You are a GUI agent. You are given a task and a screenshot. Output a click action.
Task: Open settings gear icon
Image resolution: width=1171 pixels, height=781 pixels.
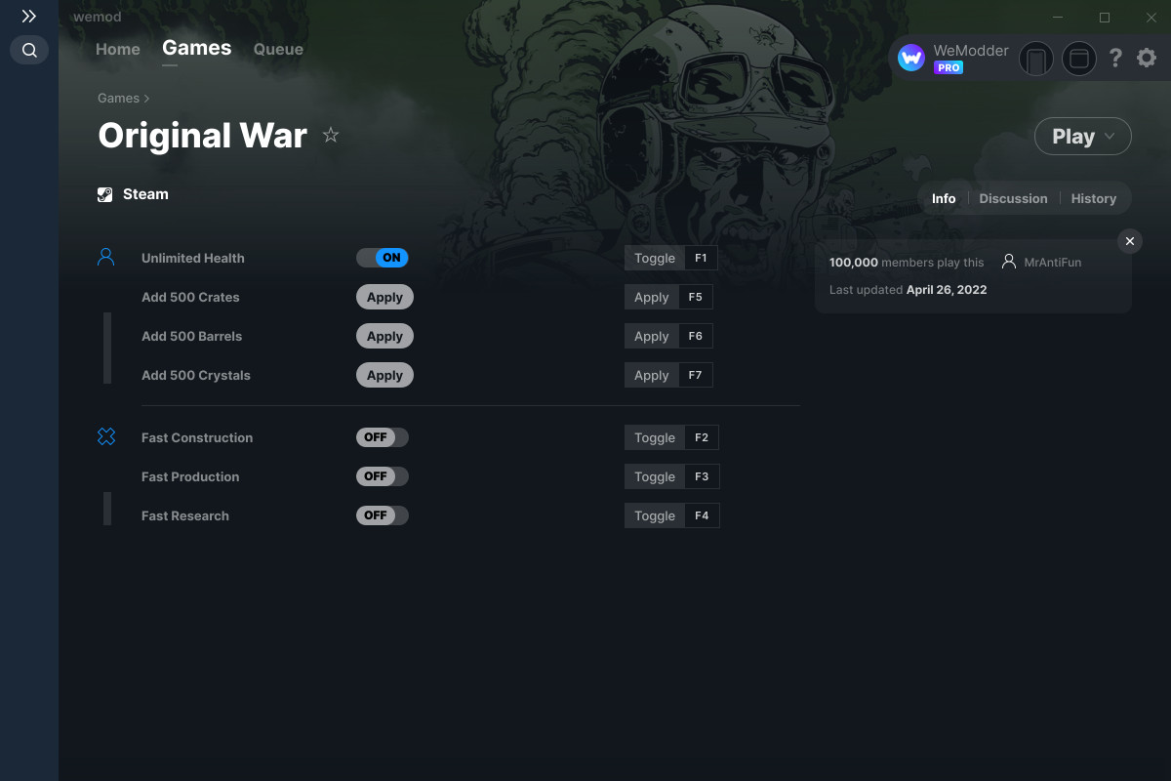click(x=1147, y=59)
